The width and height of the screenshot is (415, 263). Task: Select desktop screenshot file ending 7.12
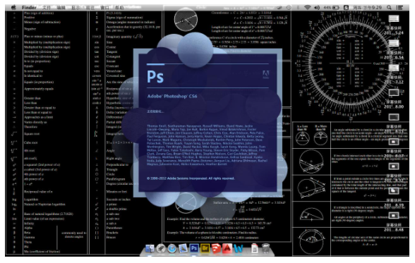coord(394,74)
